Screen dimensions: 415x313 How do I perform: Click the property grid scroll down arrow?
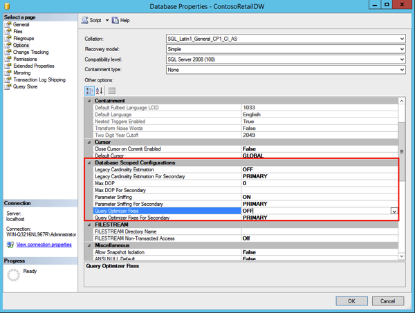(x=401, y=256)
